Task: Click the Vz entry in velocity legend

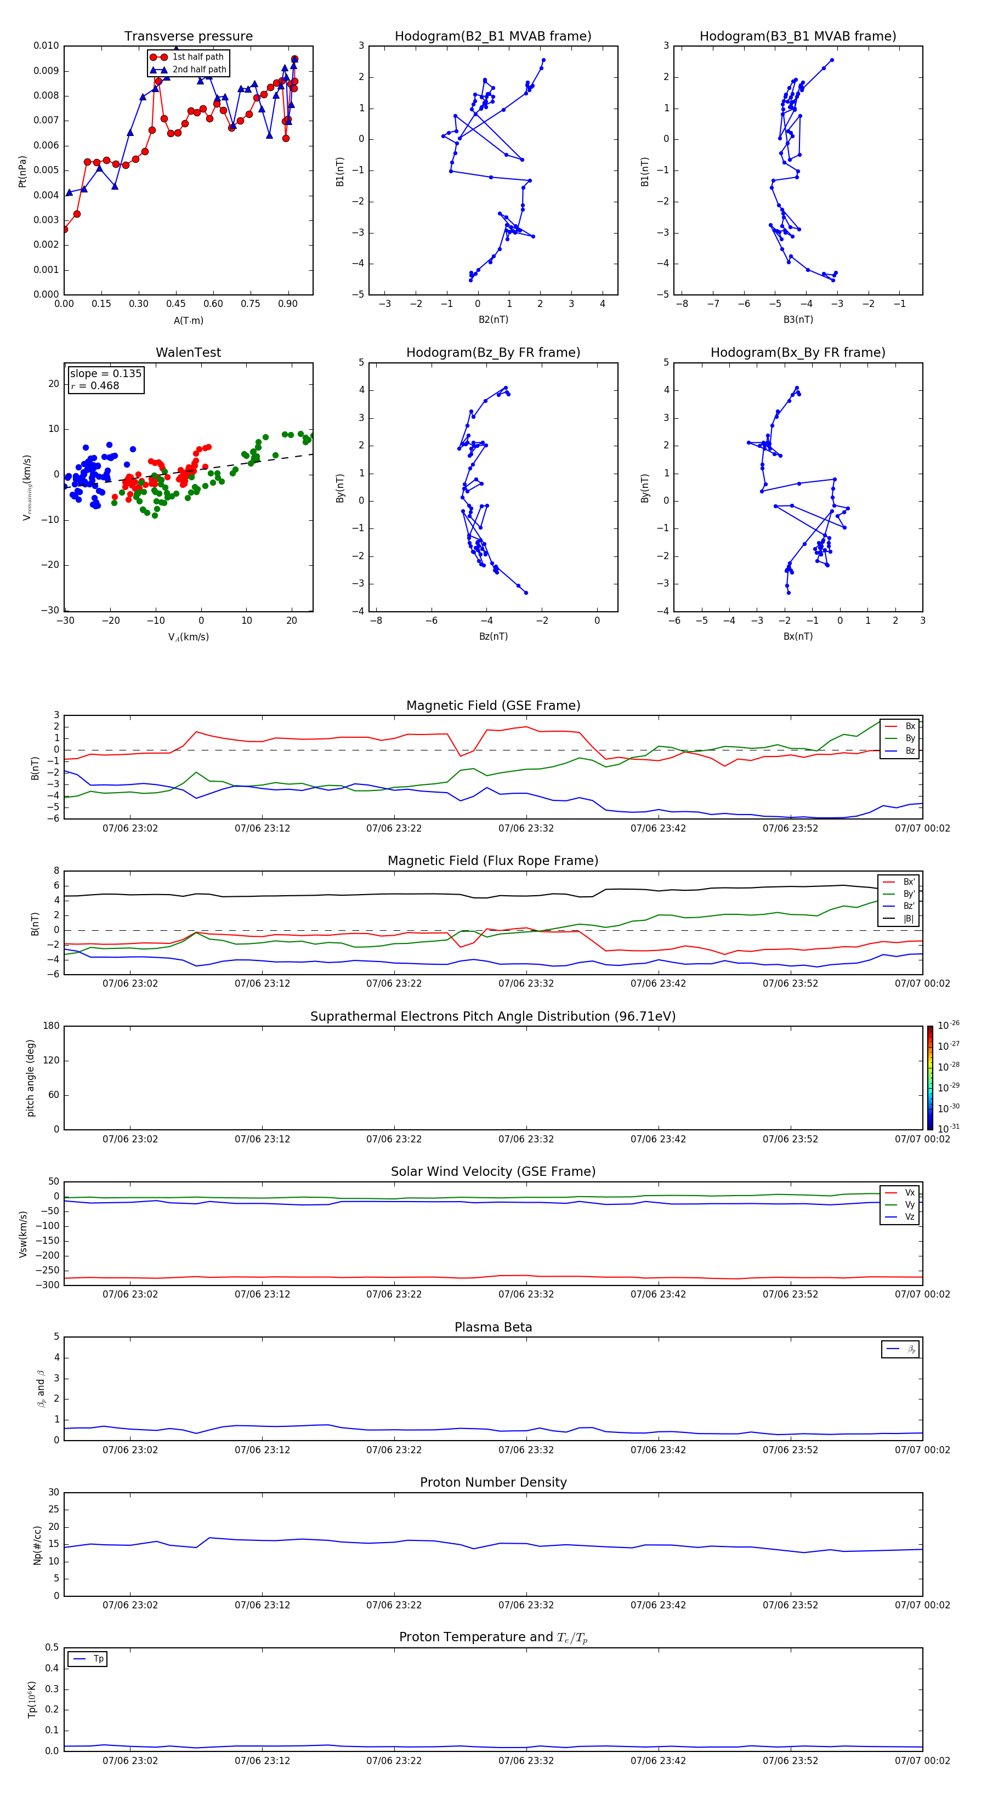Action: click(900, 1217)
